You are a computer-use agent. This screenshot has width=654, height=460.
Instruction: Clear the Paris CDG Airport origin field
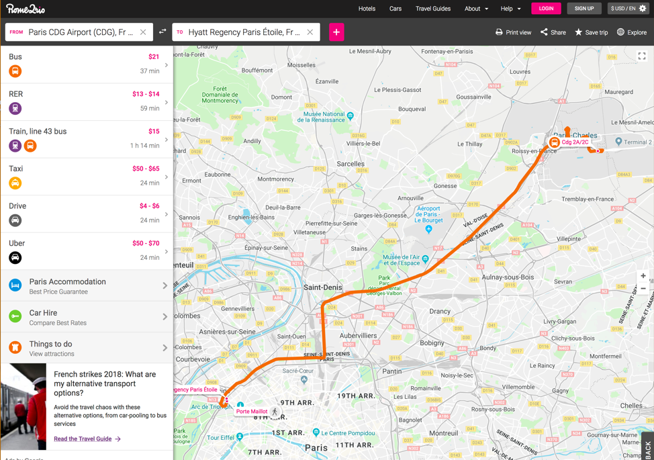coord(143,32)
